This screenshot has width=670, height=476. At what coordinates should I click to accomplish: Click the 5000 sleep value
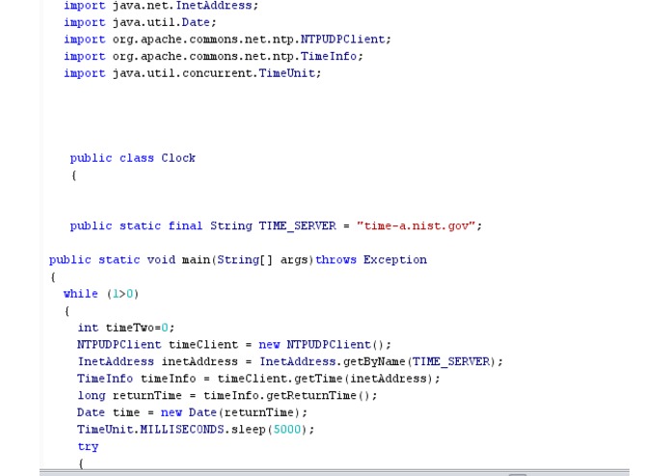point(287,430)
